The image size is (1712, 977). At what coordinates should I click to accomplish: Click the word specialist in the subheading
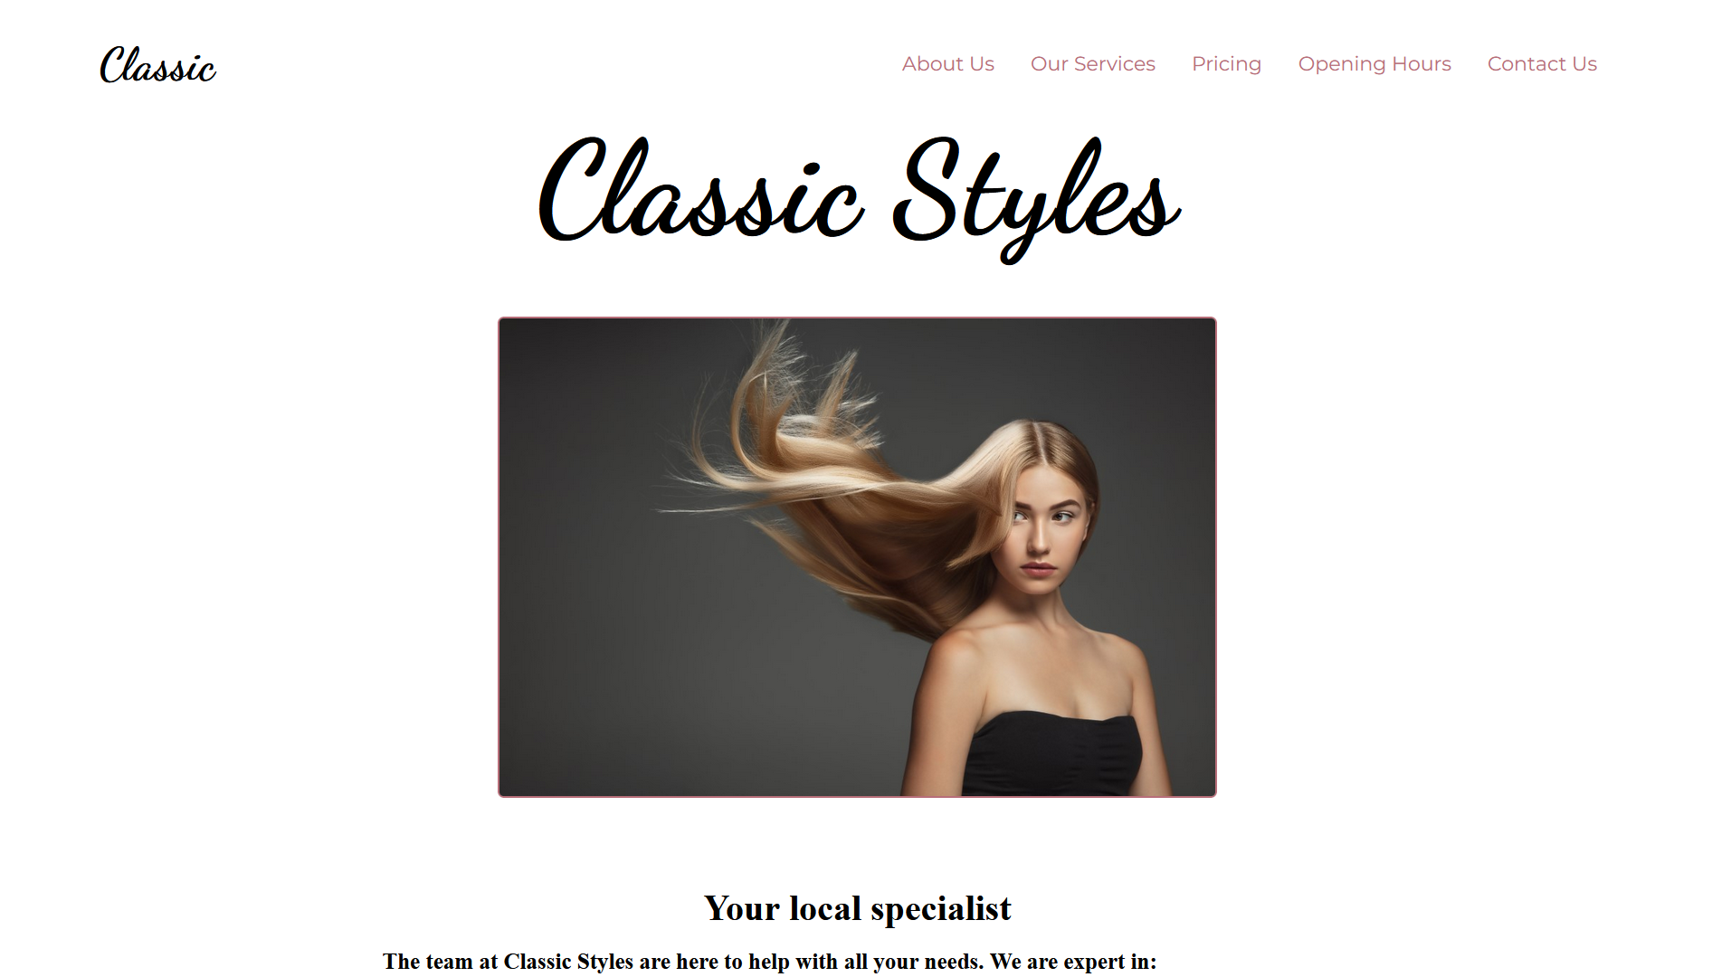(x=941, y=909)
